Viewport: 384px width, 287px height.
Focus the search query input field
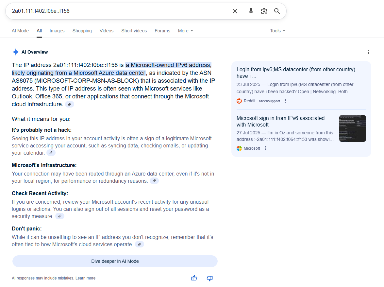(120, 11)
